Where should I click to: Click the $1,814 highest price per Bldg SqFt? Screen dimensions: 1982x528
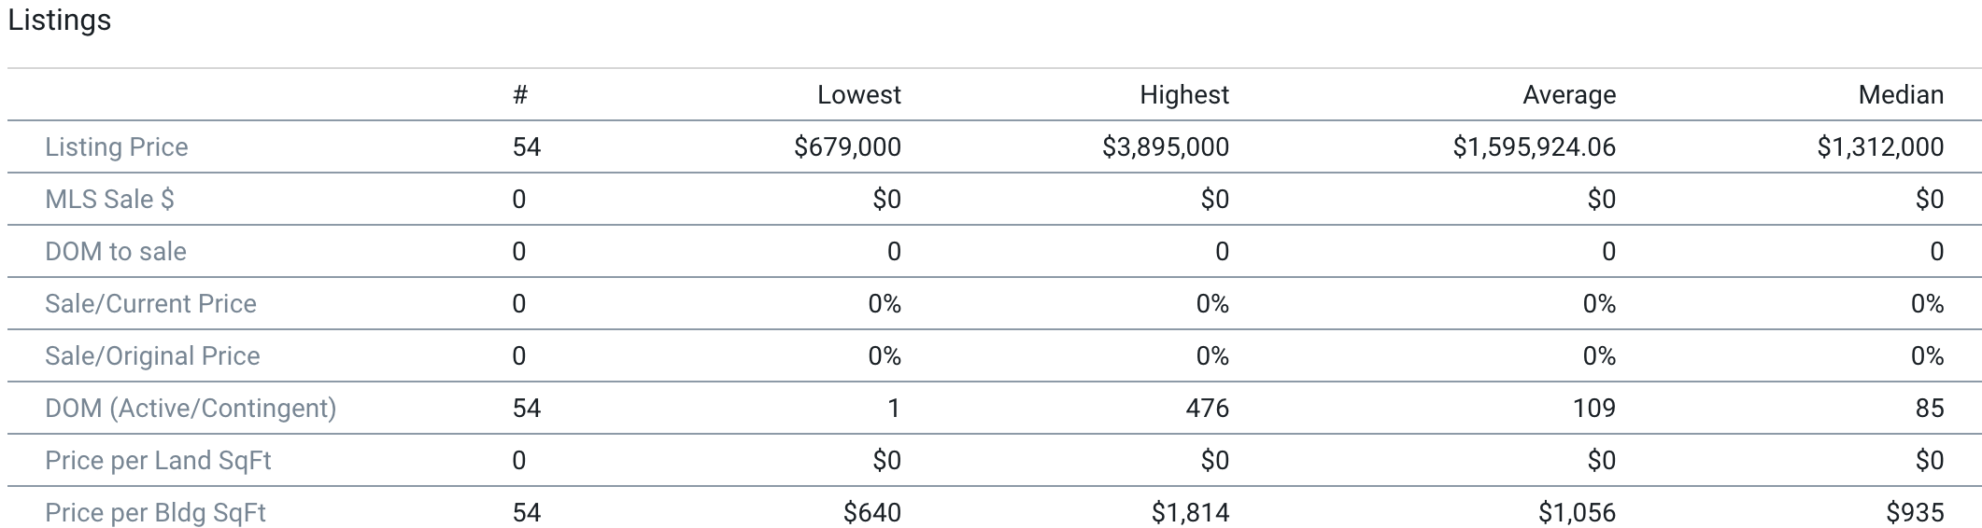pos(1190,512)
